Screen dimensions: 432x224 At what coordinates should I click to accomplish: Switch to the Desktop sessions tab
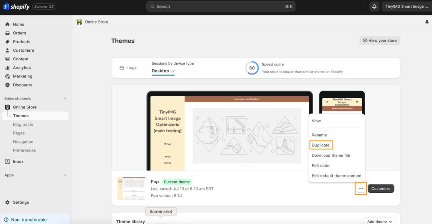click(x=163, y=71)
